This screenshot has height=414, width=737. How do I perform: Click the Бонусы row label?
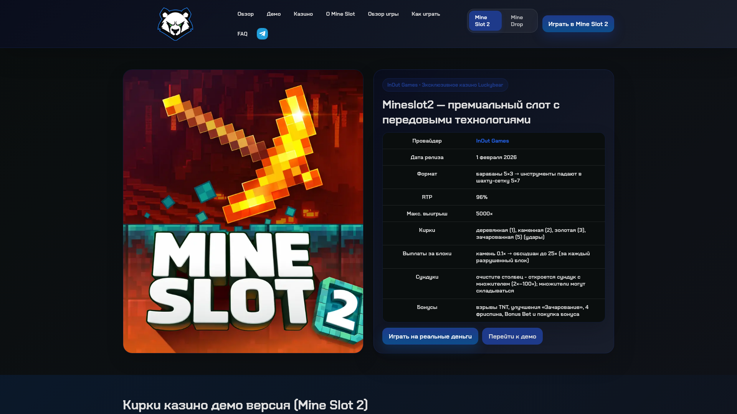(x=427, y=307)
